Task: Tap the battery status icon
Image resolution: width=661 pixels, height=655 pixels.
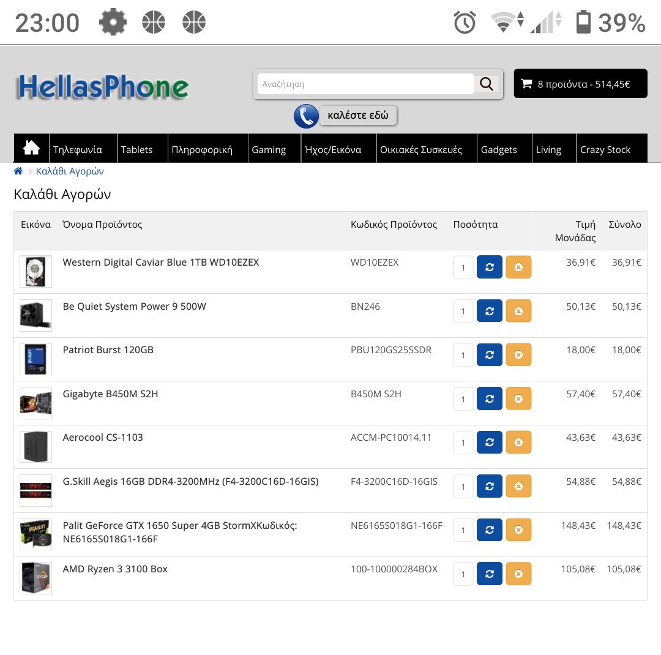Action: [x=583, y=21]
